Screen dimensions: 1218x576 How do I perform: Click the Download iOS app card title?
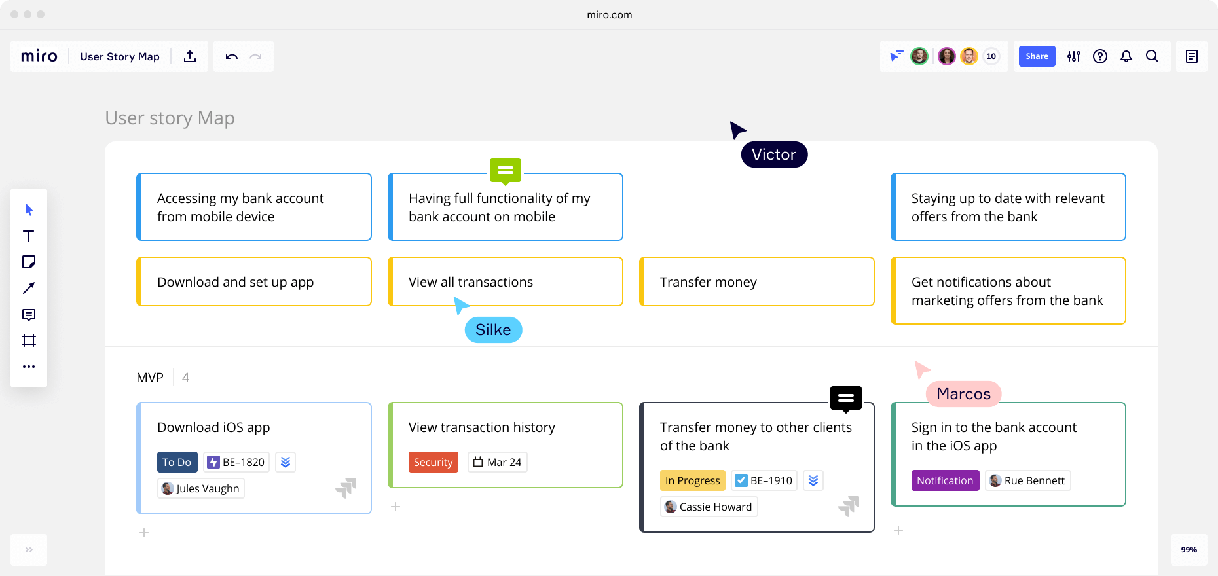pos(213,427)
